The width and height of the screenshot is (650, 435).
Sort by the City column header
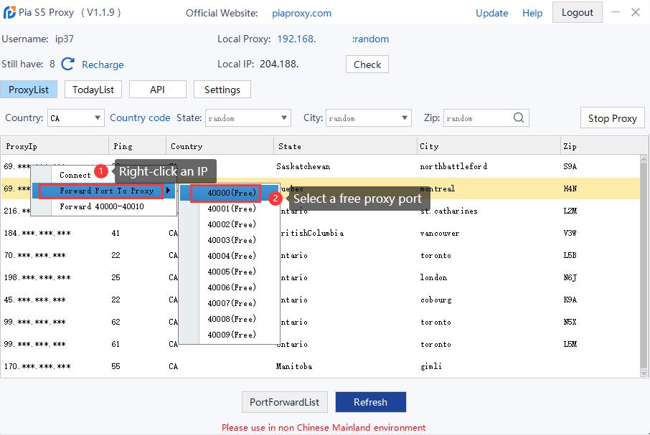pyautogui.click(x=489, y=146)
